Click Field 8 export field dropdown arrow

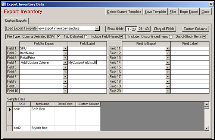point(65,81)
